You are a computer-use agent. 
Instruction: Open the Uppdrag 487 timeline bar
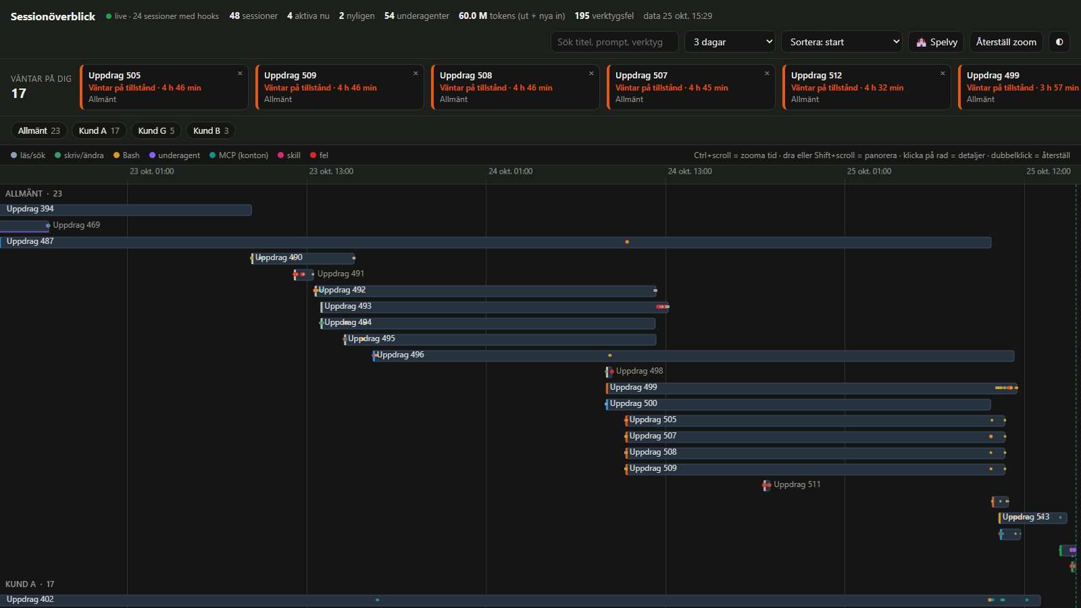pos(495,242)
